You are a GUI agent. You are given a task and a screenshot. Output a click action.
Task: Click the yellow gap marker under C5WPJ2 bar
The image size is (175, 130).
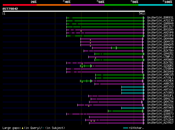(x=95, y=58)
